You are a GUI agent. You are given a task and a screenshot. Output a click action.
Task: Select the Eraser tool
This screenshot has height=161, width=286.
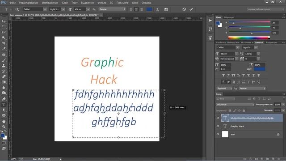[4, 76]
